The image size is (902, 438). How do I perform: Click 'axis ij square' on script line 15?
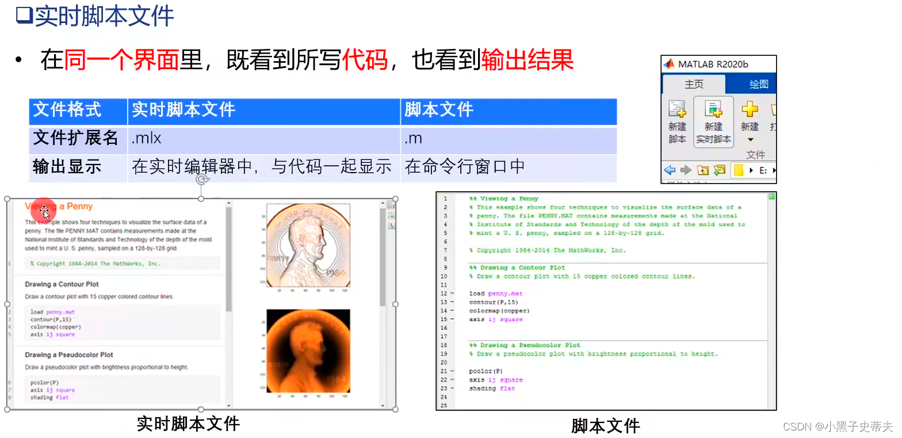[x=495, y=319]
